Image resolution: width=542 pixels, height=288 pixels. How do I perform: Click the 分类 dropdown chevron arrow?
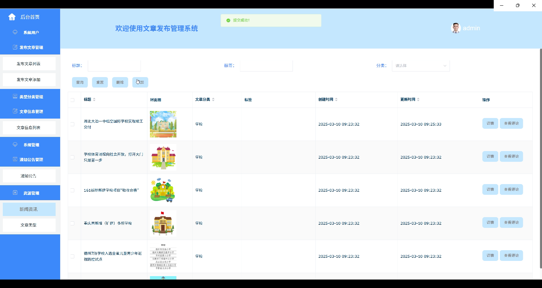445,66
